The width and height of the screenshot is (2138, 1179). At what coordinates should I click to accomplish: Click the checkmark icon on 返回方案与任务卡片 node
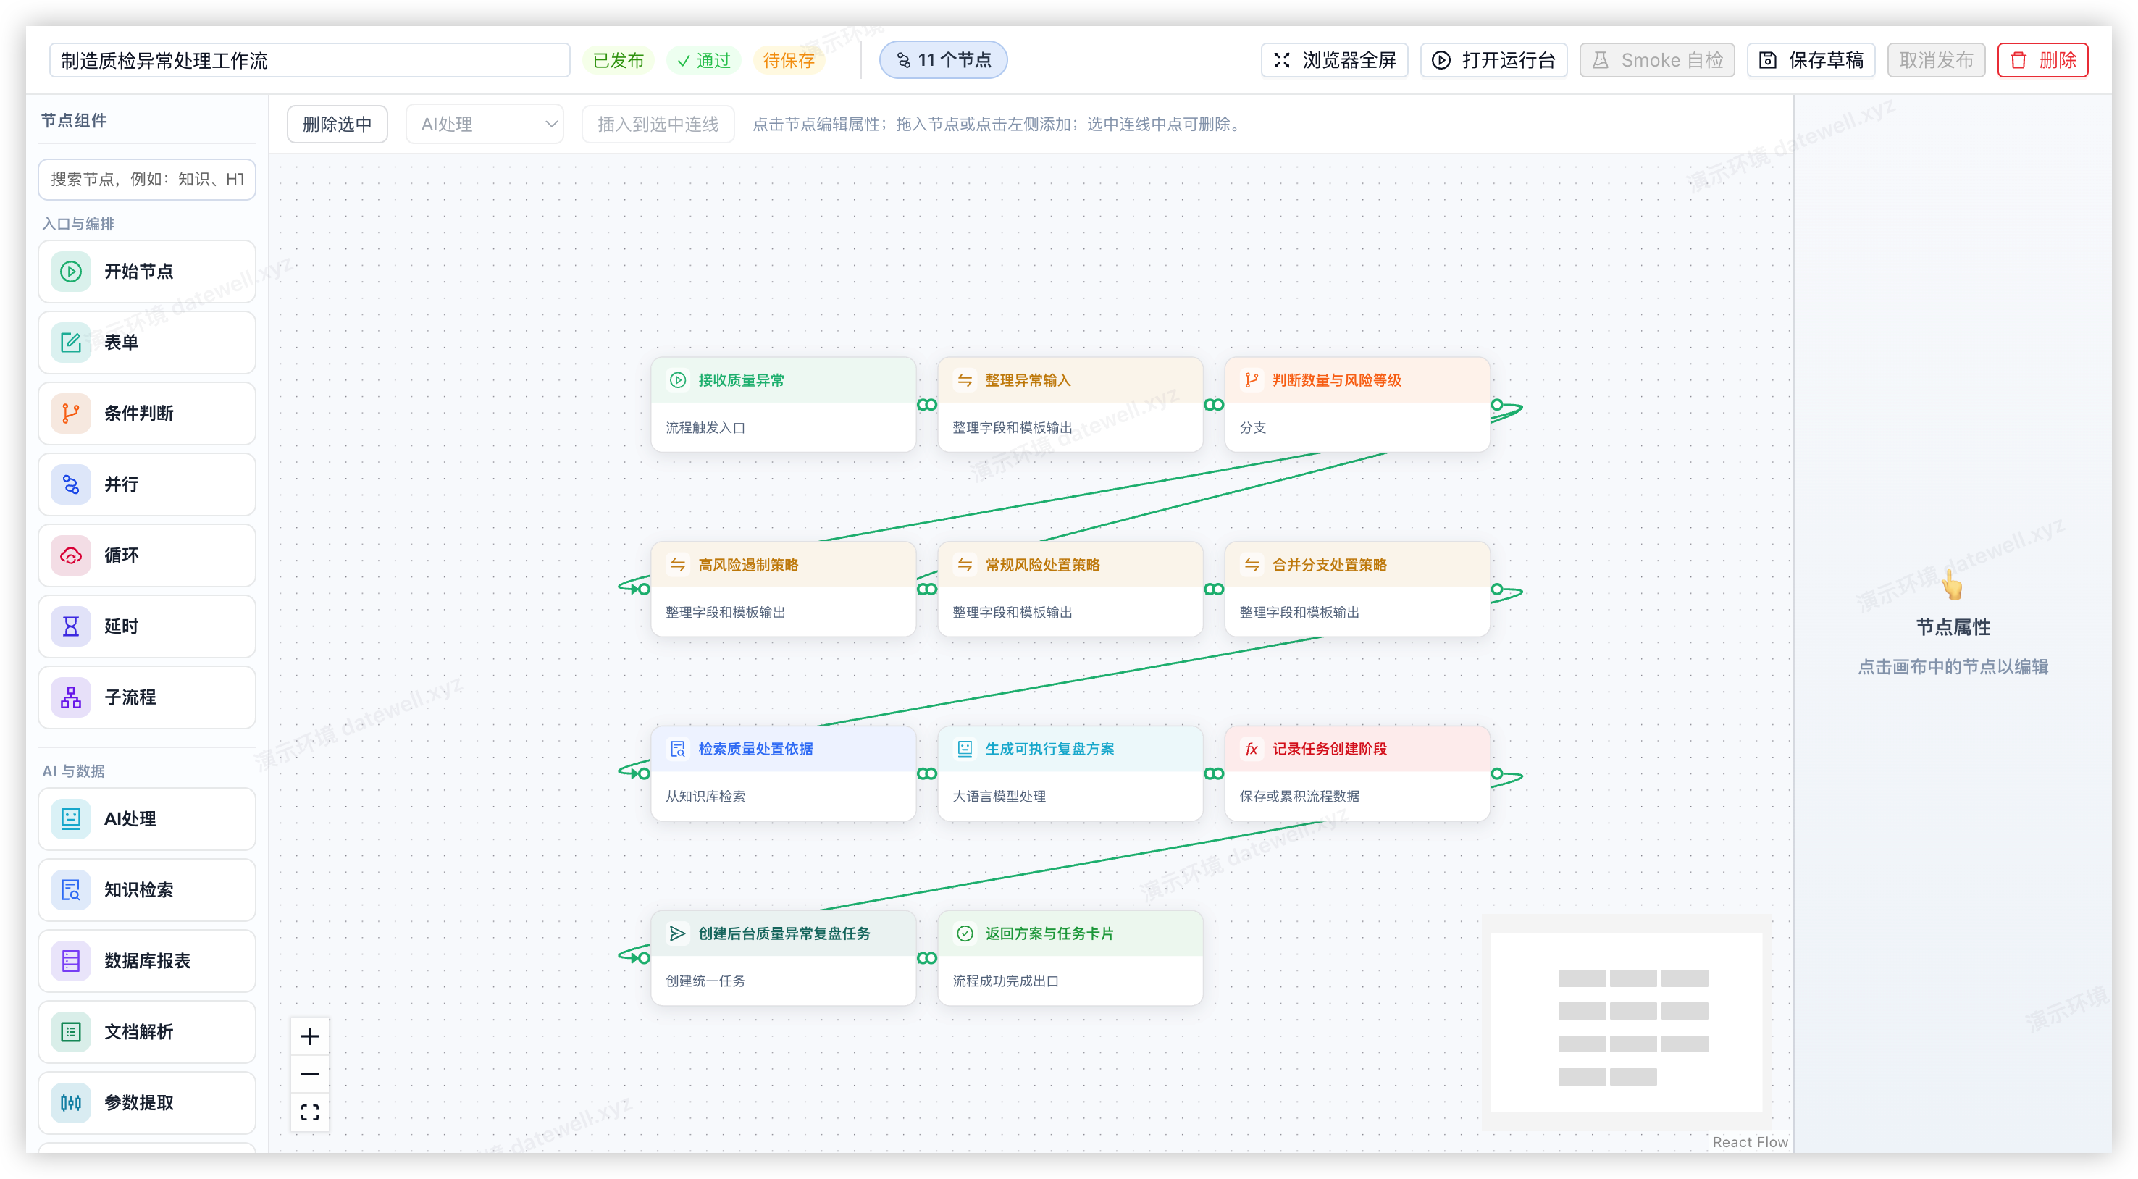[965, 933]
